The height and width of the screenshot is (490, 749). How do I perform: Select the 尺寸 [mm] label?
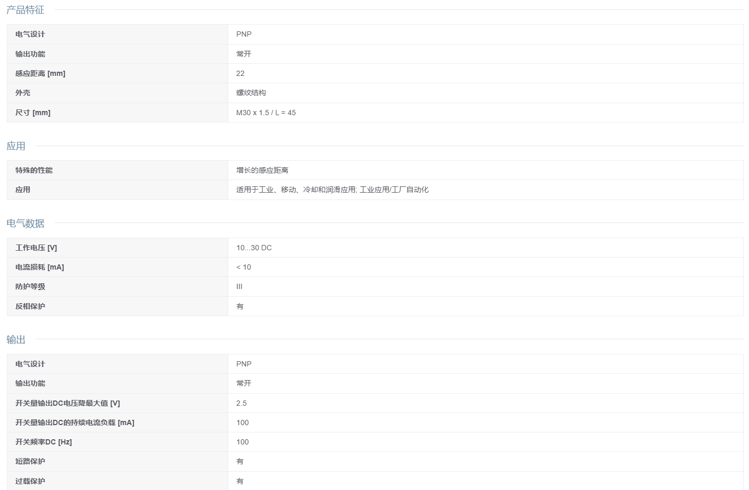[33, 113]
